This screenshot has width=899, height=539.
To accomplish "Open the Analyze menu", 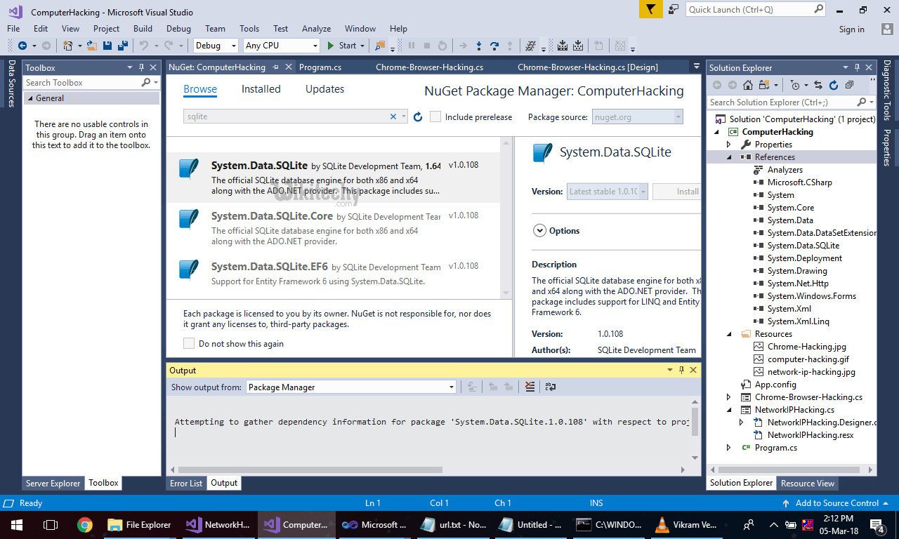I will 316,29.
